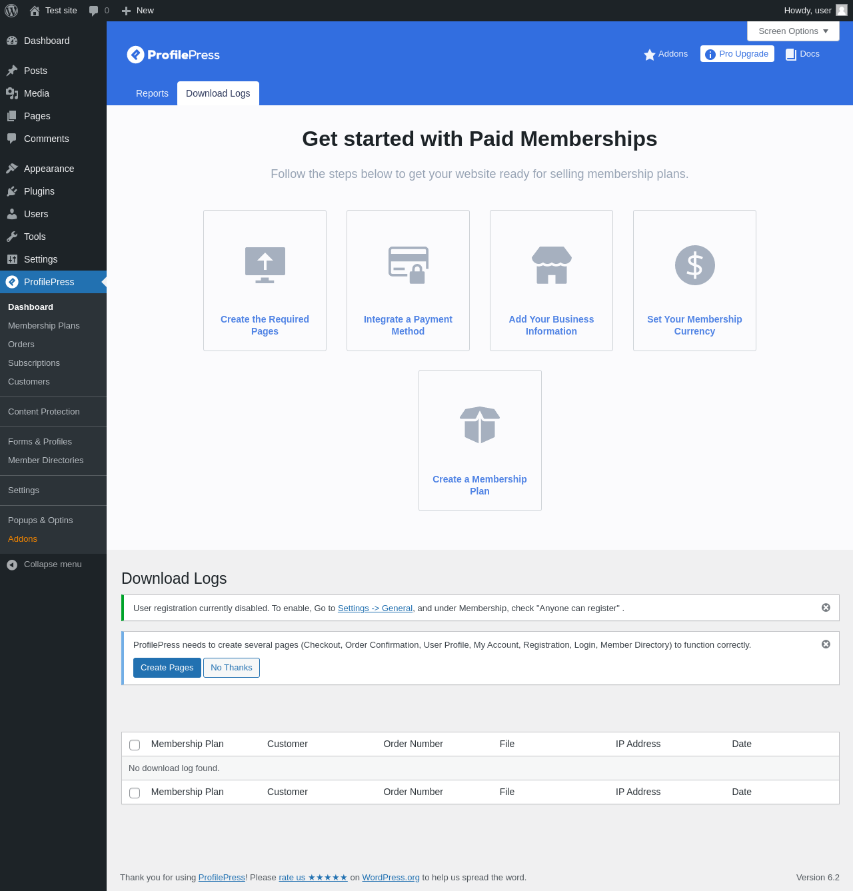Screen dimensions: 853x891
Task: Open Forms & Profiles menu item
Action: tap(40, 442)
